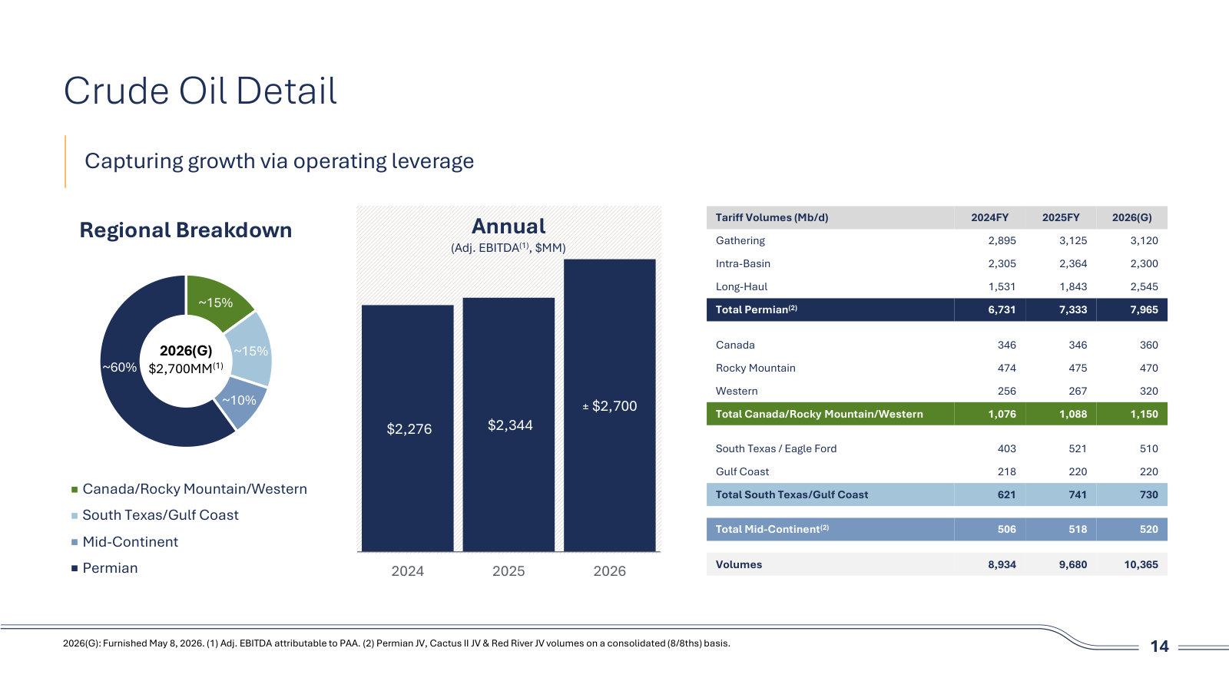Viewport: 1229px width, 691px height.
Task: Click Gulf Coast 2024FY value 218
Action: point(1006,471)
